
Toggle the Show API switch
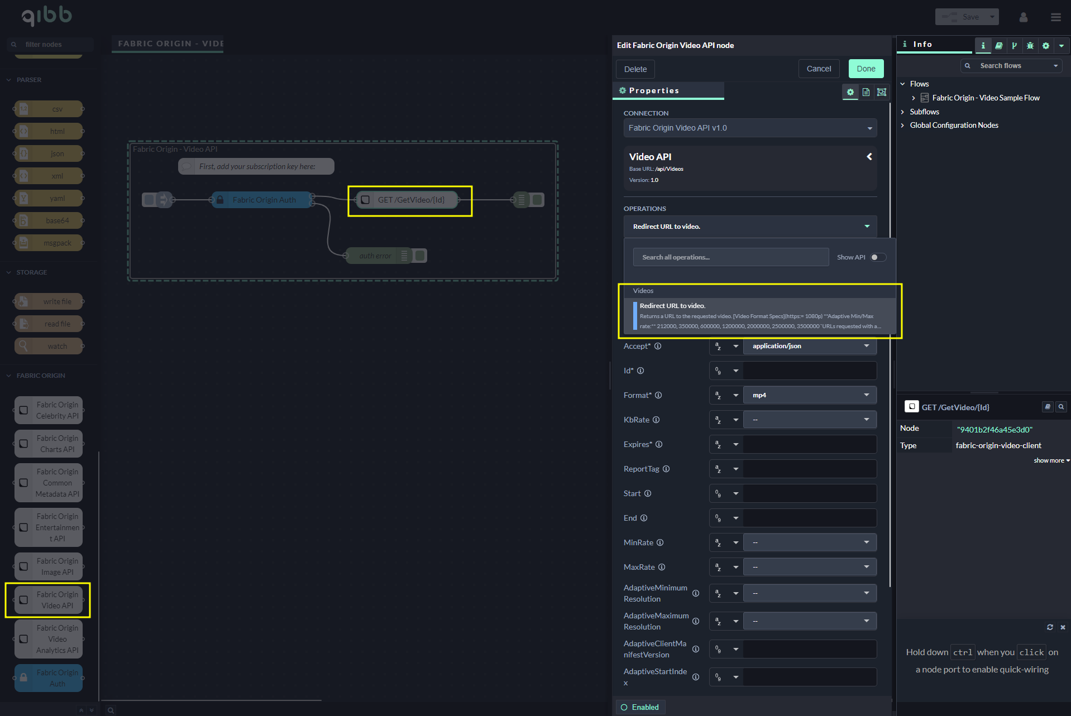pos(878,257)
